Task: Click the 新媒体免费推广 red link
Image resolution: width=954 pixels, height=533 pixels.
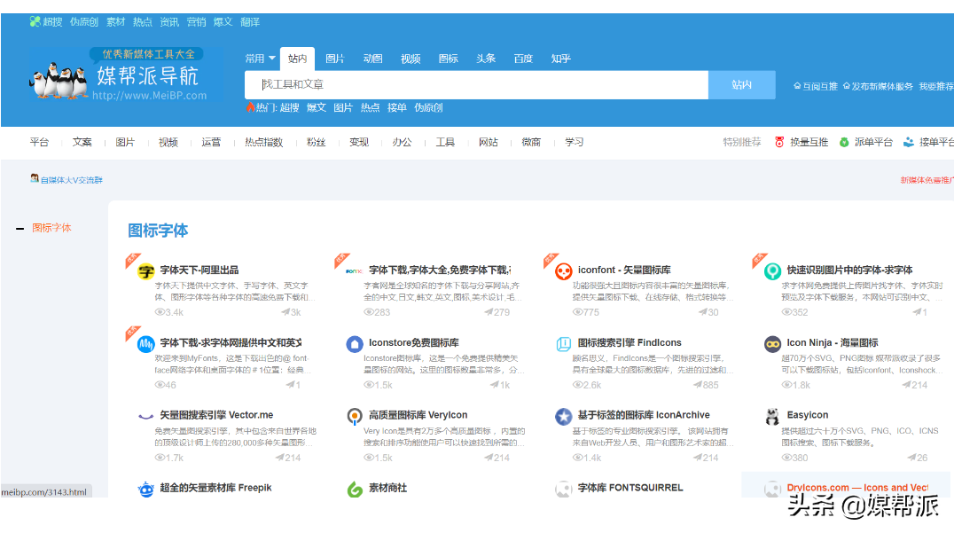Action: [x=927, y=180]
